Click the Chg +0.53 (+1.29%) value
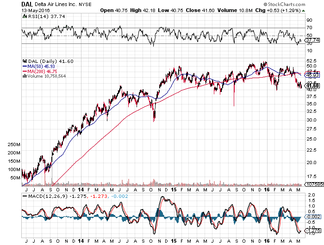The width and height of the screenshot is (324, 245). pos(278,10)
